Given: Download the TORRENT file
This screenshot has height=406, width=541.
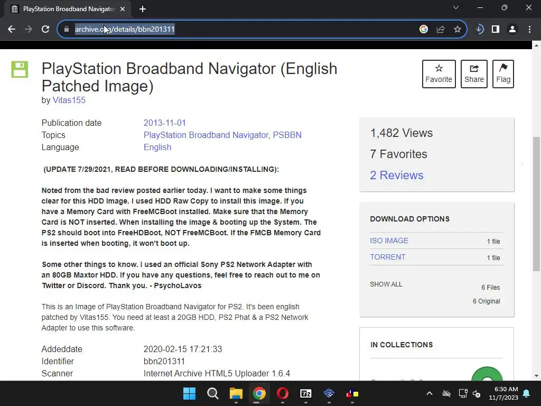Looking at the screenshot, I should pyautogui.click(x=388, y=257).
